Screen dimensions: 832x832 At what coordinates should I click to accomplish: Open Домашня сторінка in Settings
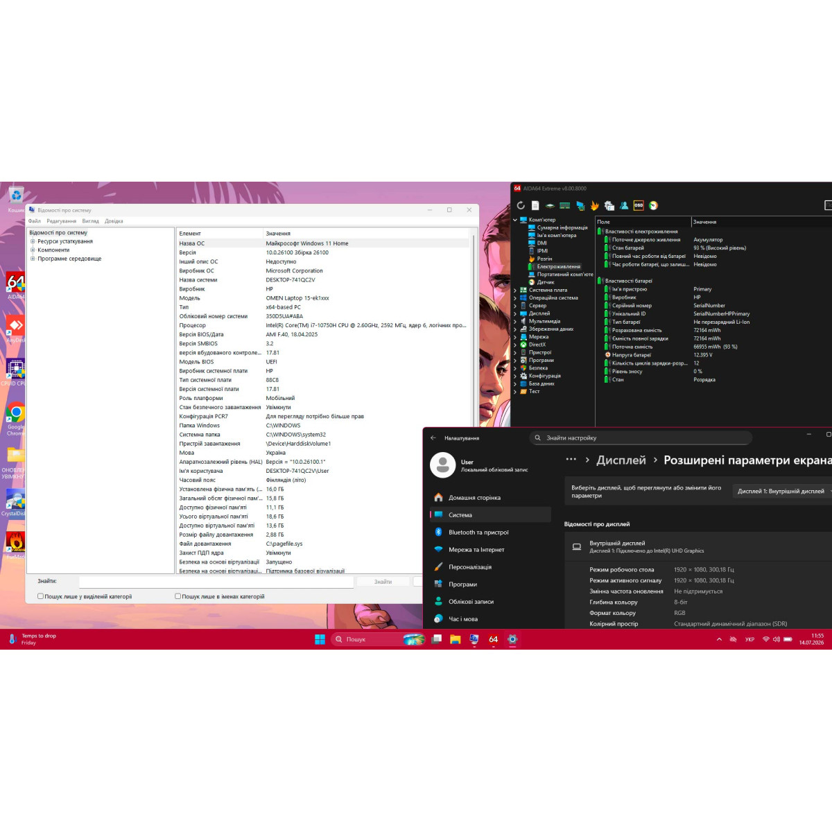click(491, 498)
